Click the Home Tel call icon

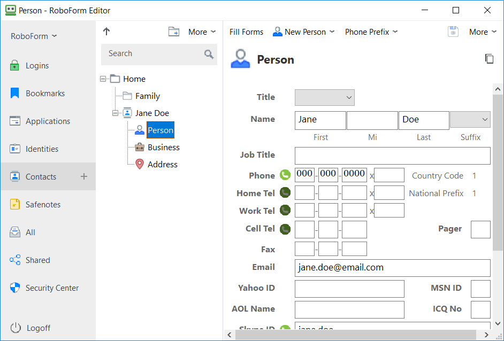285,192
